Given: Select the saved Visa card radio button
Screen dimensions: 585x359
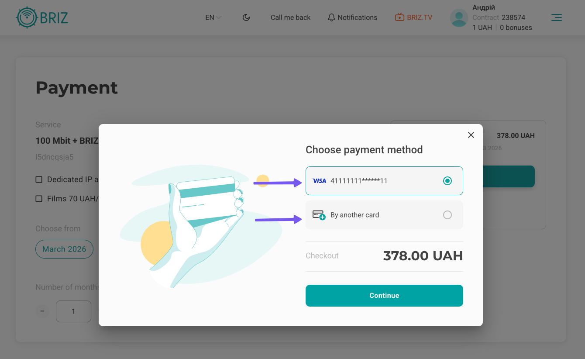Looking at the screenshot, I should (x=447, y=181).
